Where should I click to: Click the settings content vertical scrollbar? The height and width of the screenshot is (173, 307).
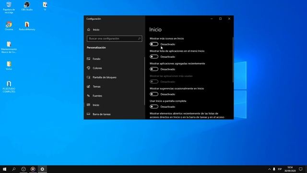tap(233, 60)
